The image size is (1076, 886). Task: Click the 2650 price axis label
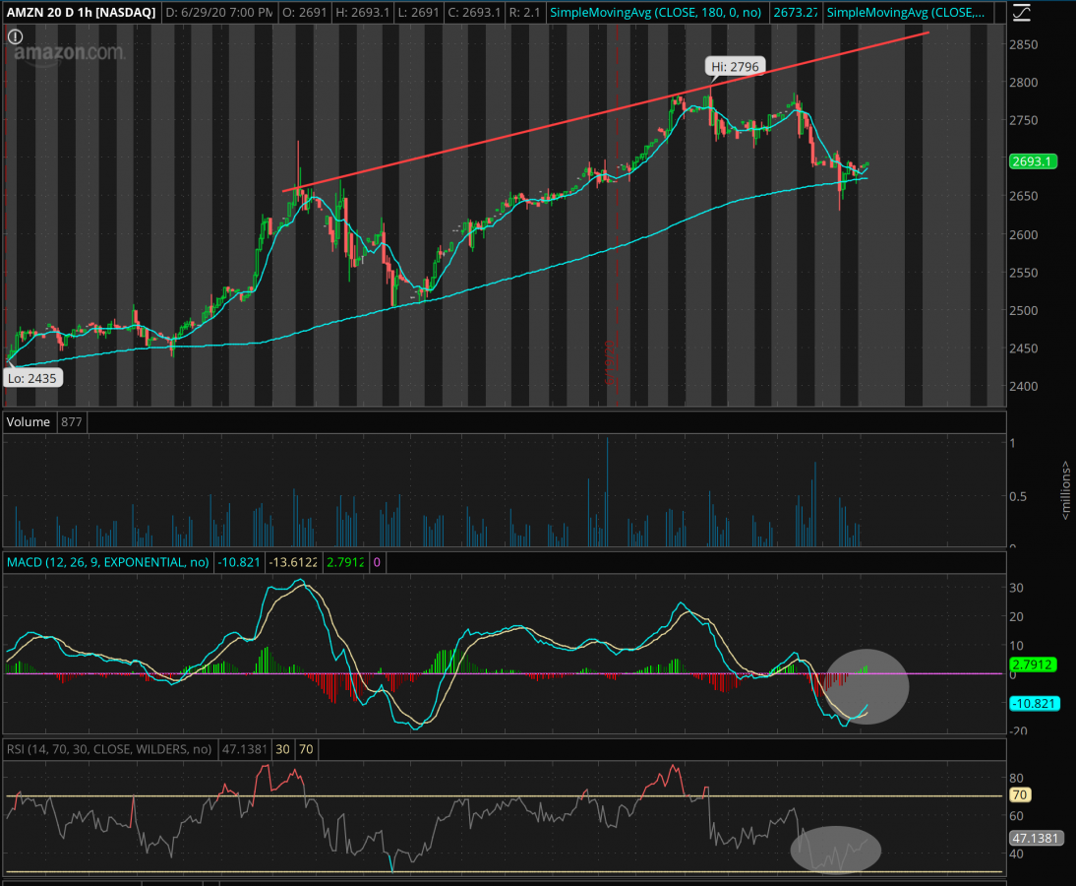1023,197
